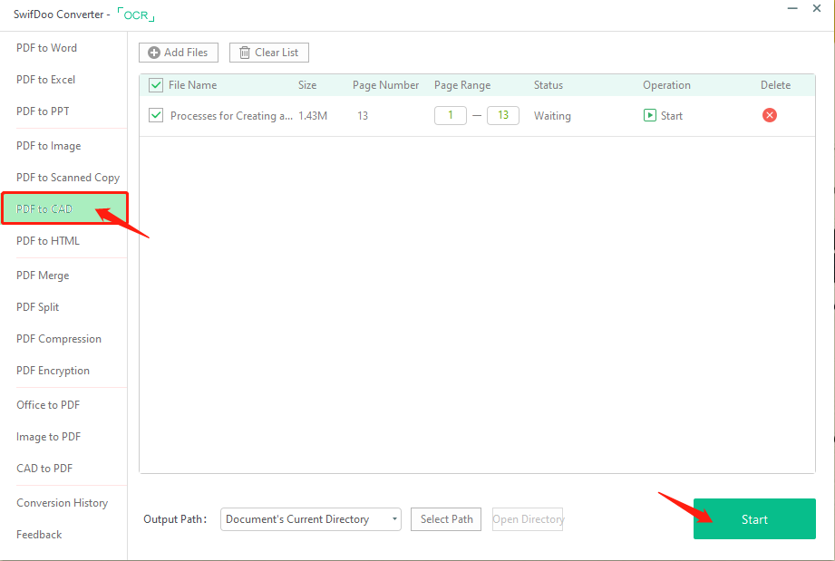Screen dimensions: 835x561
Task: Select PDF to Excel in sidebar
Action: tap(46, 80)
